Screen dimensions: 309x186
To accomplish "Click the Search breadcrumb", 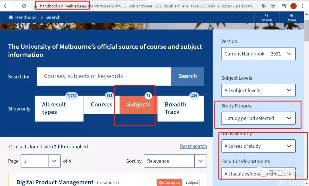I will pos(54,17).
